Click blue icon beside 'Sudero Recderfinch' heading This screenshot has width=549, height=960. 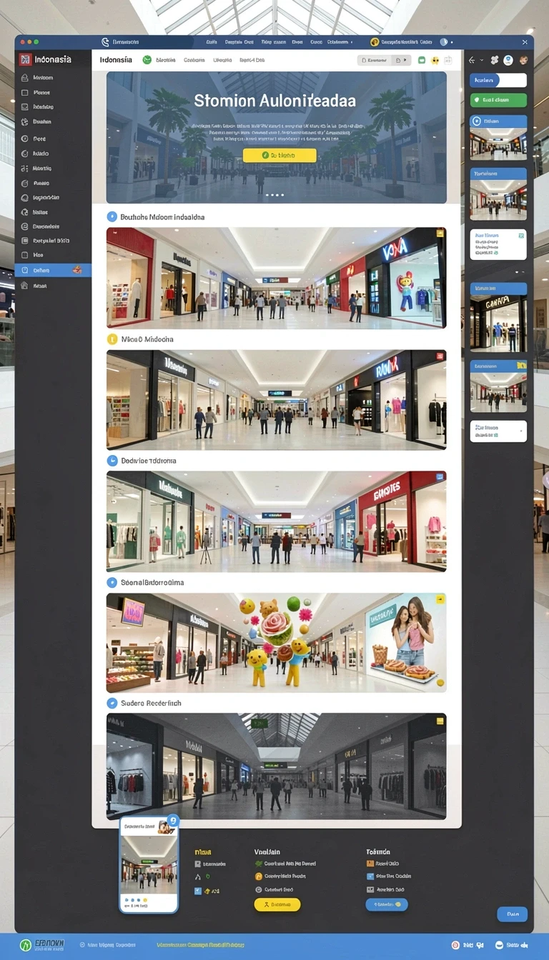(112, 703)
